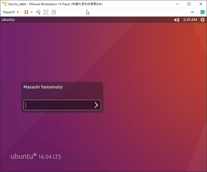Image resolution: width=207 pixels, height=172 pixels.
Task: Open the Ubuntu sound volume indicator
Action: click(x=177, y=20)
